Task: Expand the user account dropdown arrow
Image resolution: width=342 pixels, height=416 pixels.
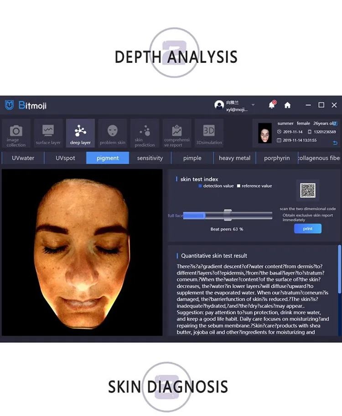Action: pos(253,105)
